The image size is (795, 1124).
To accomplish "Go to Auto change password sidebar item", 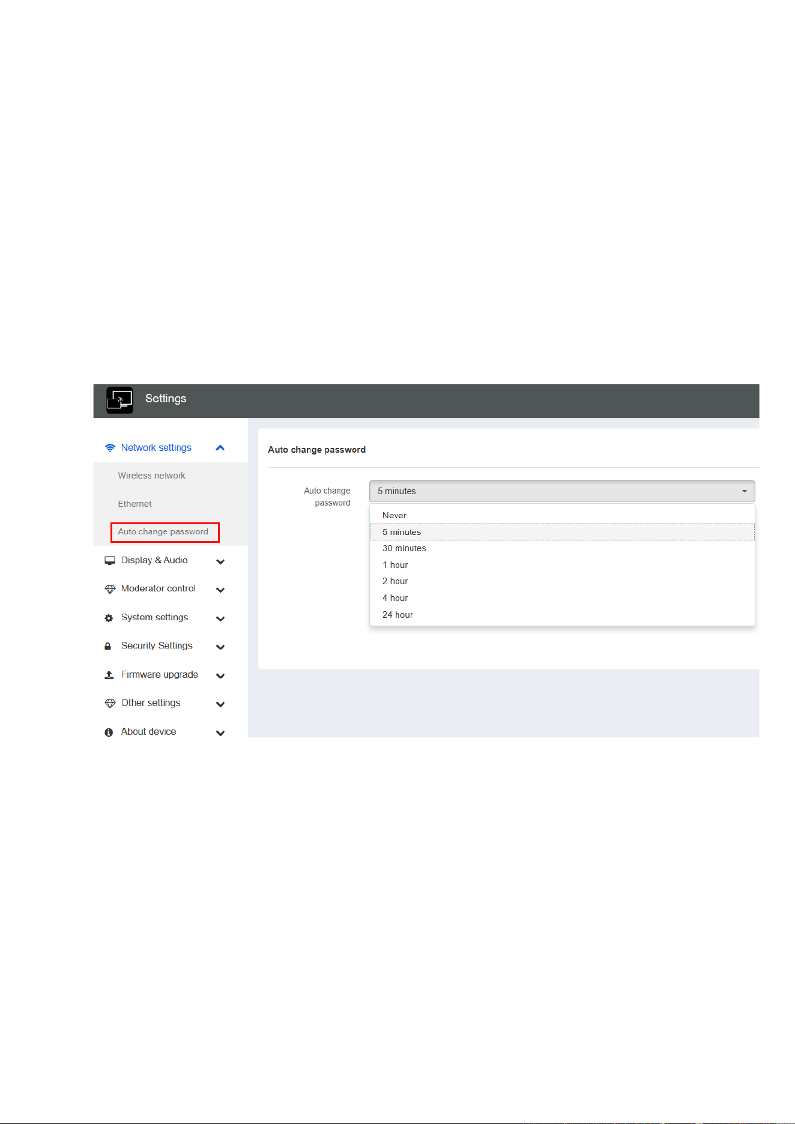I will (x=163, y=532).
